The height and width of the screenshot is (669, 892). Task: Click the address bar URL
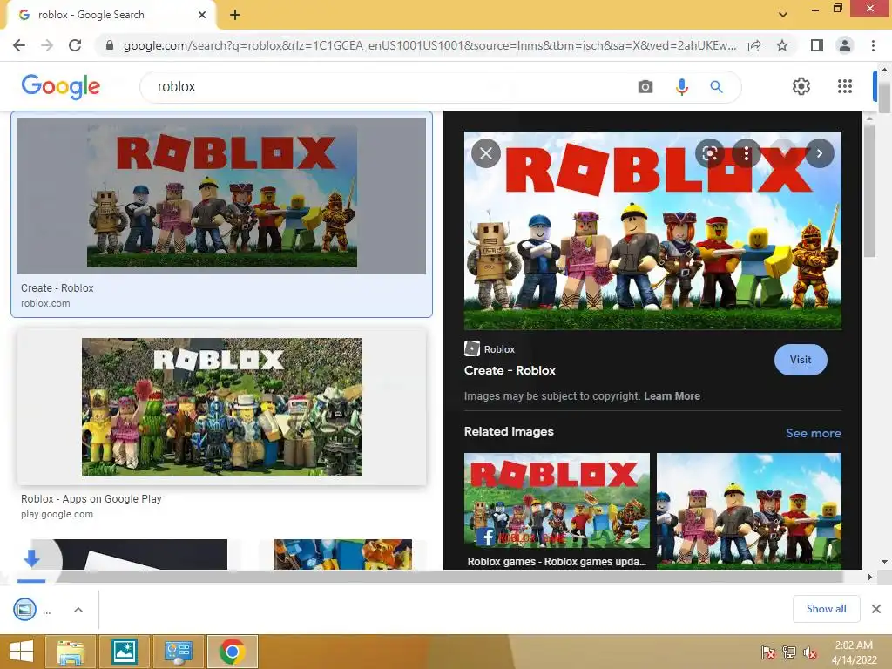pos(429,45)
